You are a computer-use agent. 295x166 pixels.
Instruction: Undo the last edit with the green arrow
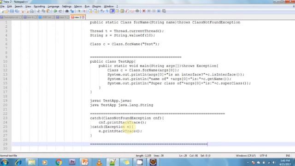pos(55,11)
